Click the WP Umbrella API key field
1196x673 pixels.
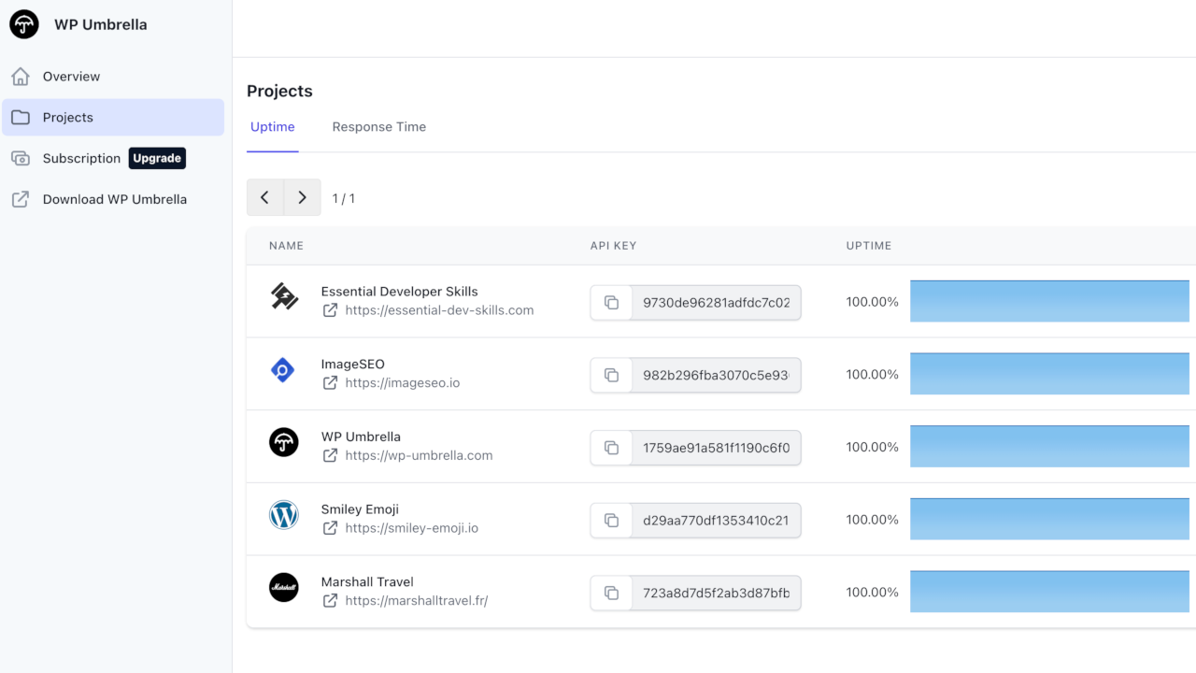click(716, 448)
